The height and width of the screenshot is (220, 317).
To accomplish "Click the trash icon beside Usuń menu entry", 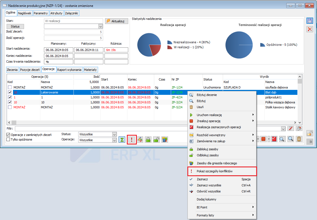I will tap(191, 107).
